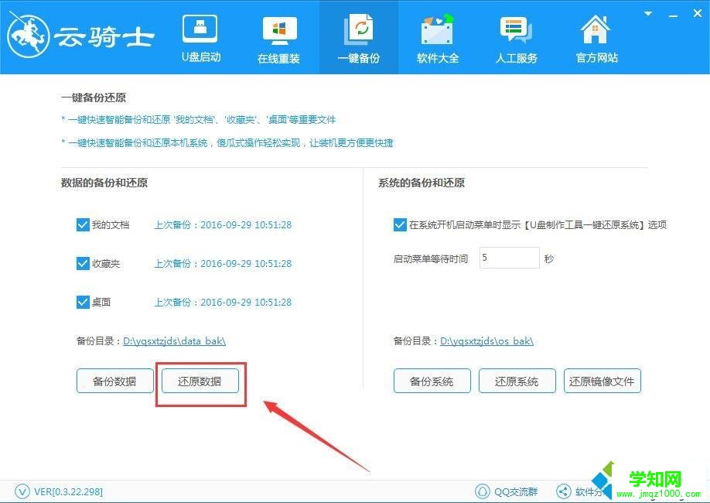
Task: Open the QQ交流群 group chat
Action: click(507, 491)
